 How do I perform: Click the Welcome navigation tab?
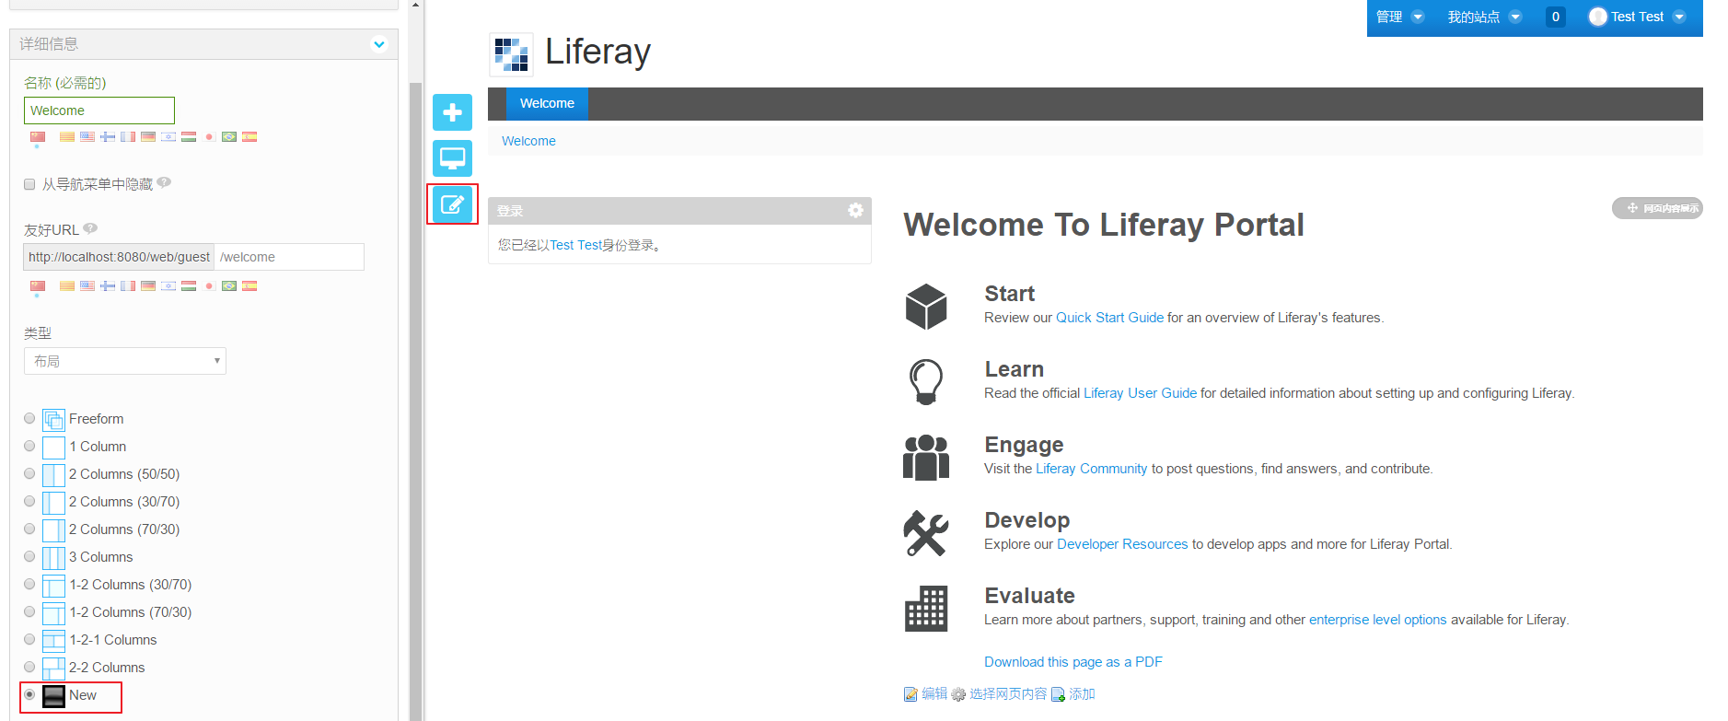pos(547,104)
